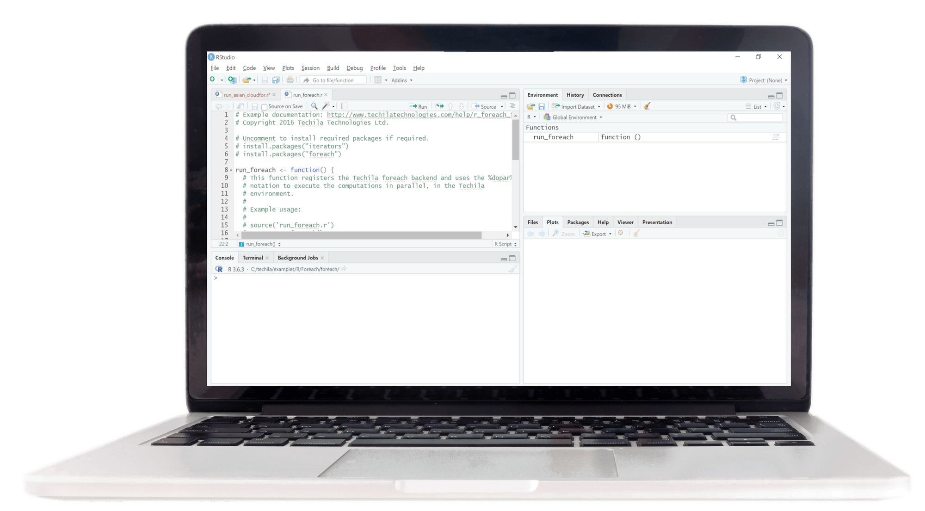This screenshot has width=925, height=511.
Task: Click the Source button in the editor
Action: 484,106
